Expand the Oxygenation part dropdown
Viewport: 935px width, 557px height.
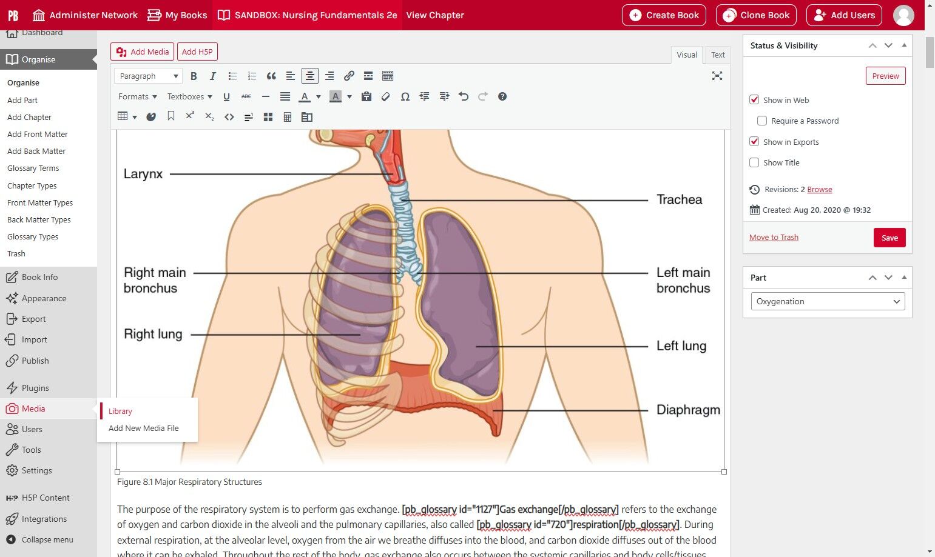tap(828, 301)
